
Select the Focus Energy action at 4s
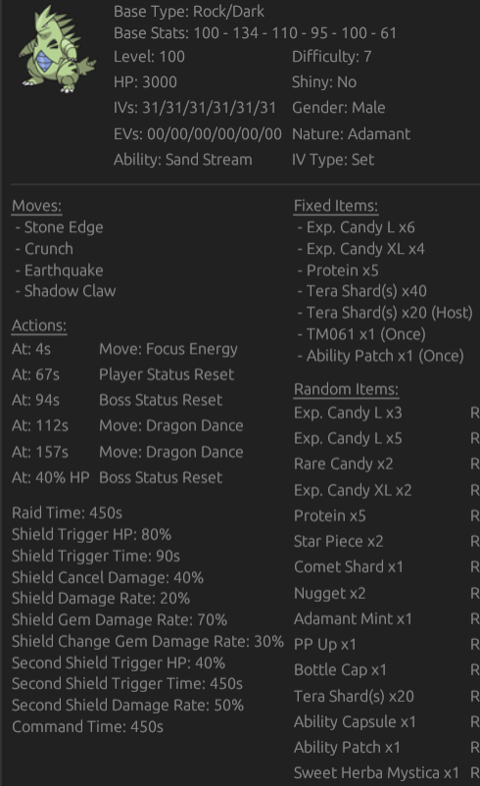(168, 350)
